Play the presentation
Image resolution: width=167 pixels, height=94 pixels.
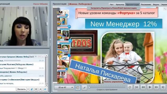tap(150, 87)
